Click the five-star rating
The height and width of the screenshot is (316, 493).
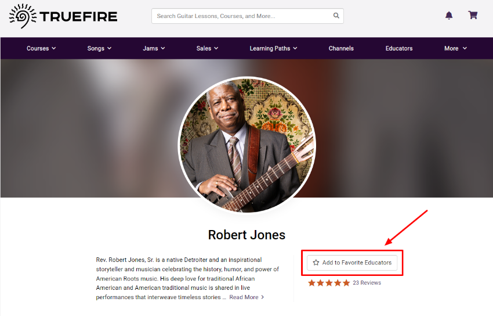tap(329, 283)
